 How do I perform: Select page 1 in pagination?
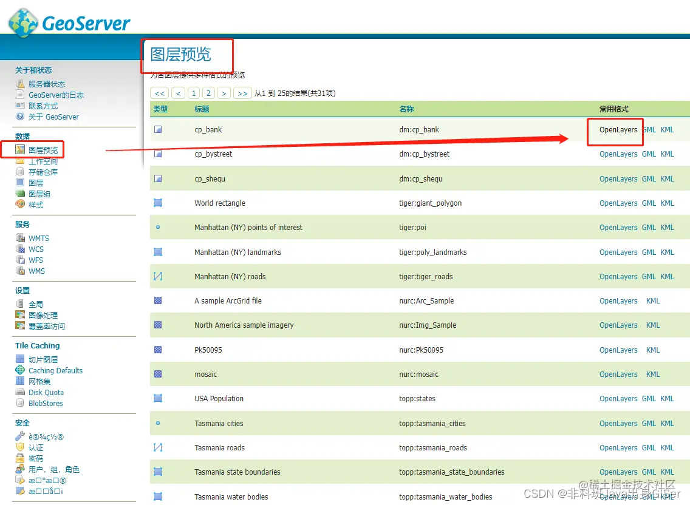(x=194, y=93)
